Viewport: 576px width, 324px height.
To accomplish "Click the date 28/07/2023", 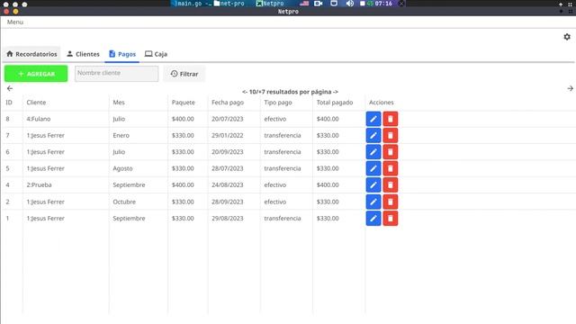I will 228,168.
